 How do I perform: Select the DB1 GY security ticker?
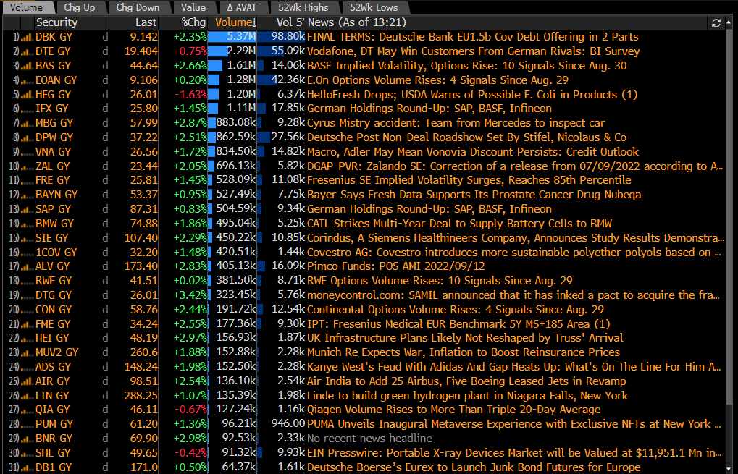tap(54, 467)
